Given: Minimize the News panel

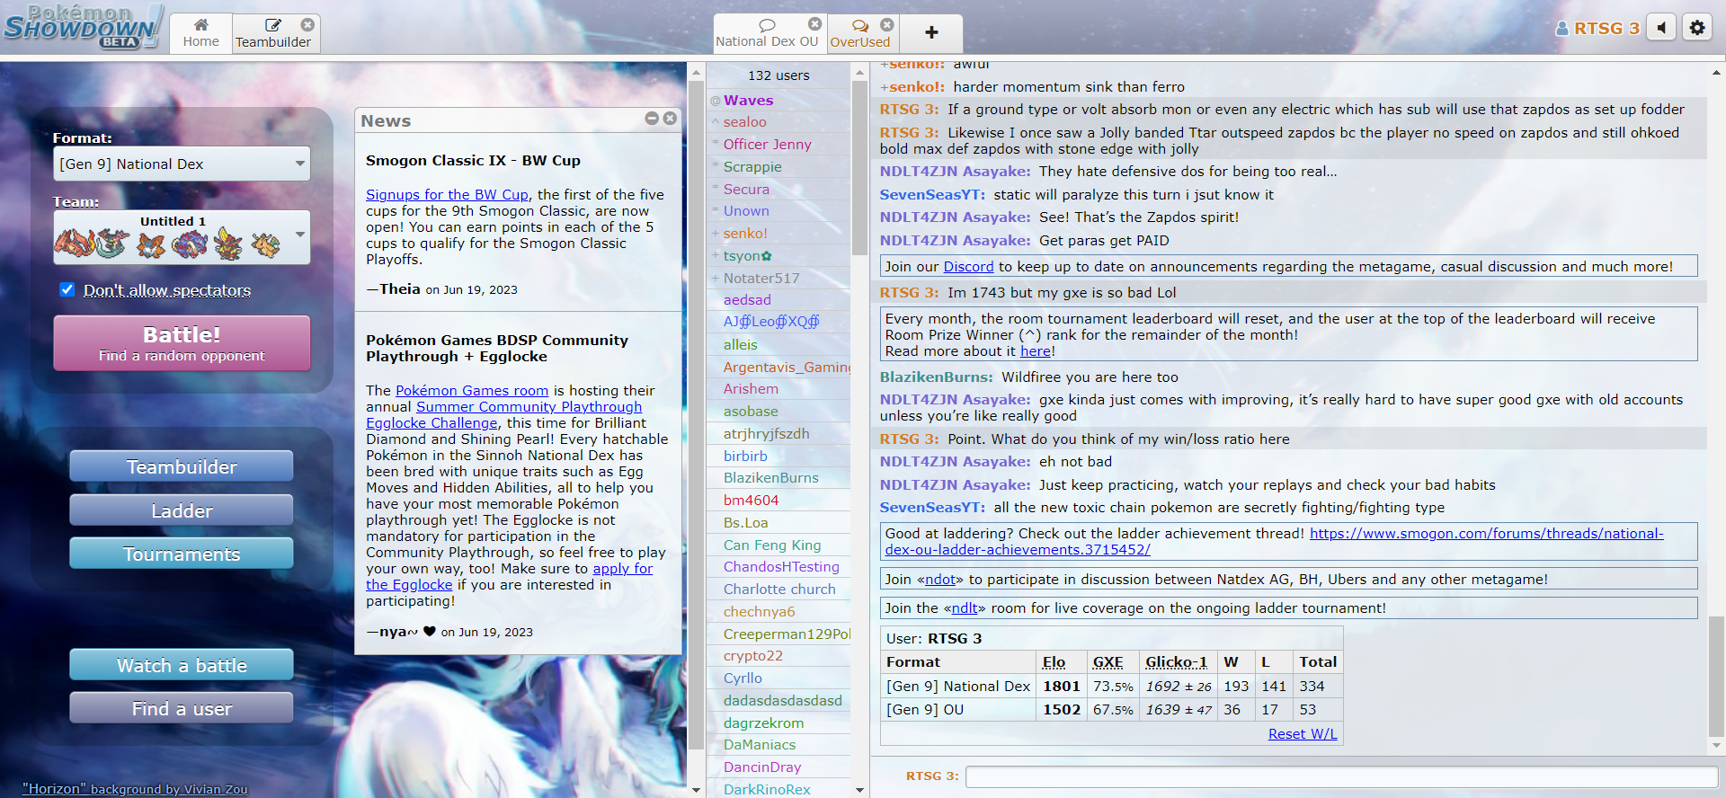Looking at the screenshot, I should coord(652,119).
